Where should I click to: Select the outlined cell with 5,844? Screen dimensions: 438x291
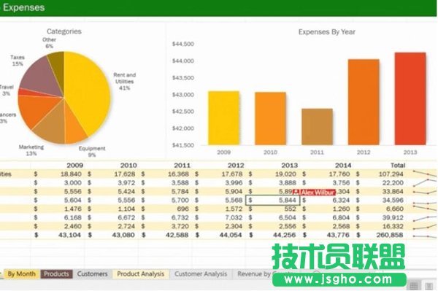coord(272,201)
